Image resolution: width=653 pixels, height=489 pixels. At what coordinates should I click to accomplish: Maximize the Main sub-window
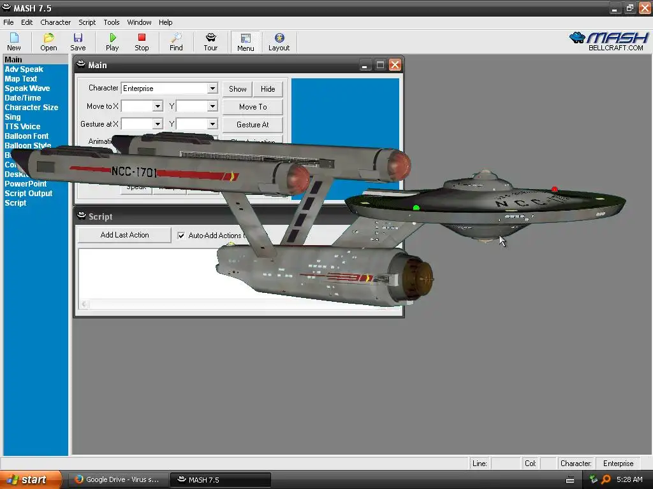380,65
